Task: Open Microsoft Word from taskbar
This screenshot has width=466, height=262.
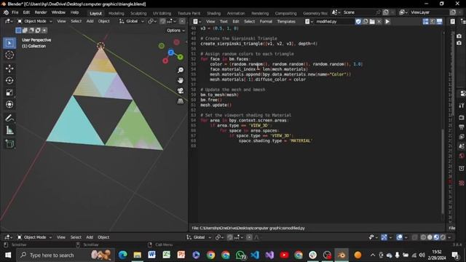Action: point(152,255)
